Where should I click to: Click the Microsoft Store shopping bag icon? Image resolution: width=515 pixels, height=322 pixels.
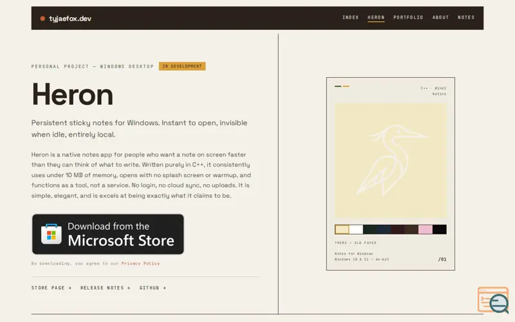click(51, 234)
